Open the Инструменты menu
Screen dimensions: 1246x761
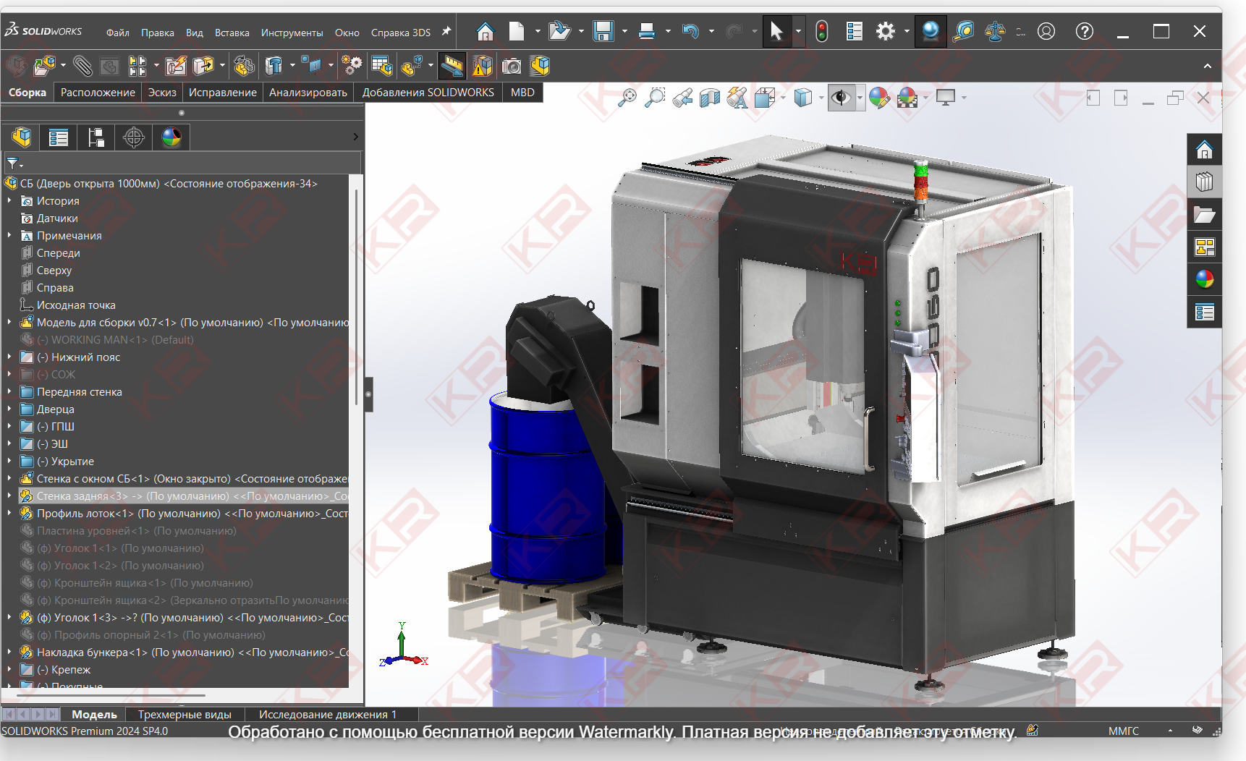pyautogui.click(x=292, y=33)
